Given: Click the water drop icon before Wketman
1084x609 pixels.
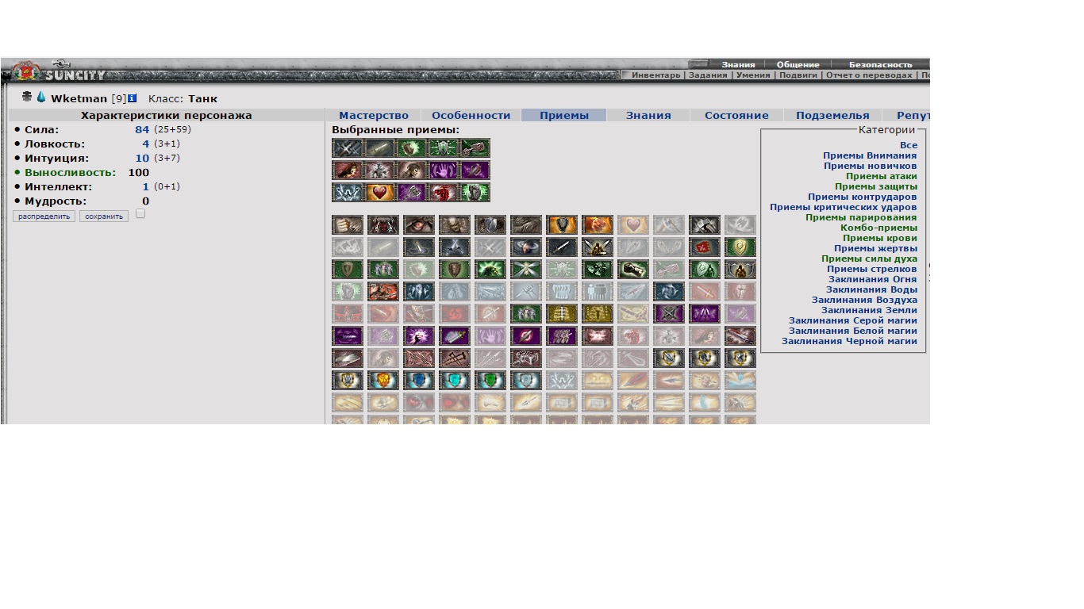Looking at the screenshot, I should (x=41, y=98).
